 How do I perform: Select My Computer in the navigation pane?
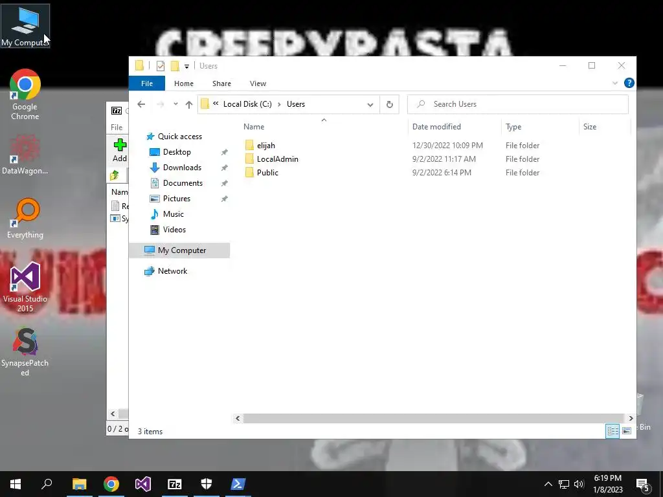point(180,250)
